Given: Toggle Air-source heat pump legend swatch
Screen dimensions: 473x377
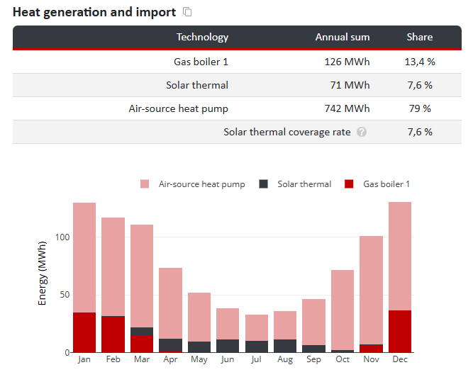Looking at the screenshot, I should coord(145,184).
